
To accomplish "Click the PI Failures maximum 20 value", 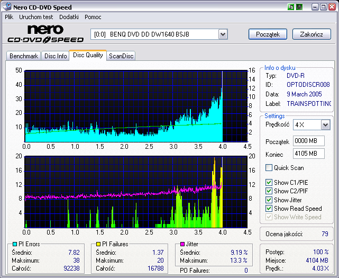I will coord(160,261).
